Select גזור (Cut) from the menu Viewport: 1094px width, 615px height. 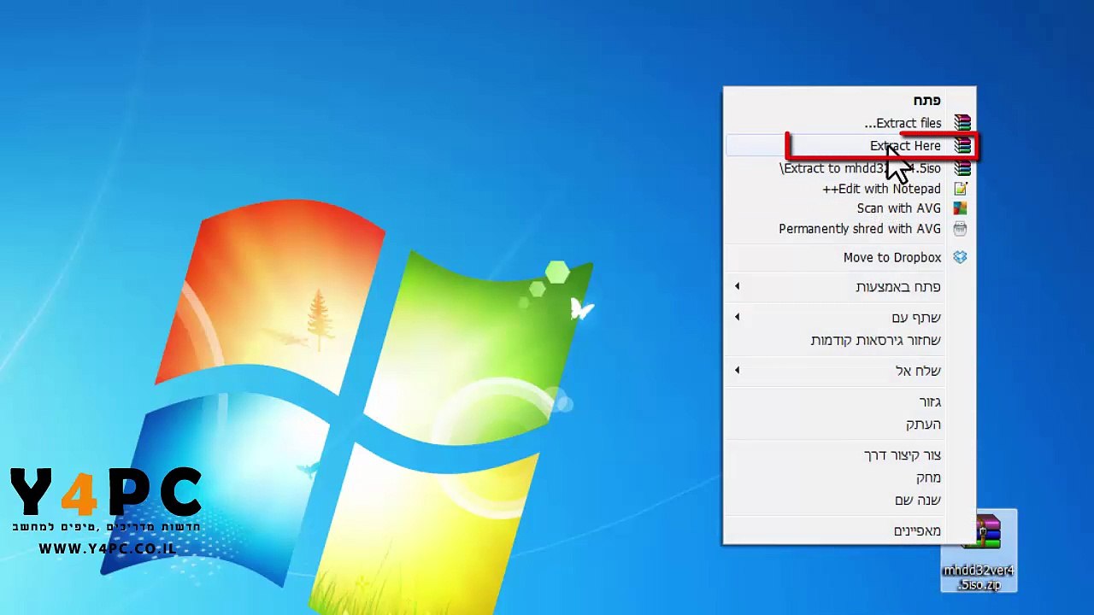(850, 401)
